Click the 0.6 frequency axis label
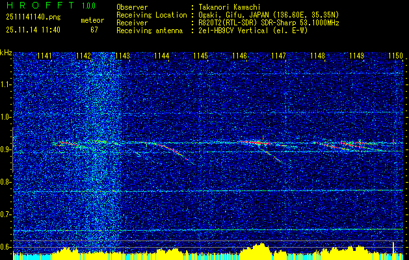Viewport: 409px width, 260px height. pos(6,247)
